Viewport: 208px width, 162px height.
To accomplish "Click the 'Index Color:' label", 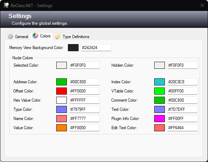I will pyautogui.click(x=121, y=82).
